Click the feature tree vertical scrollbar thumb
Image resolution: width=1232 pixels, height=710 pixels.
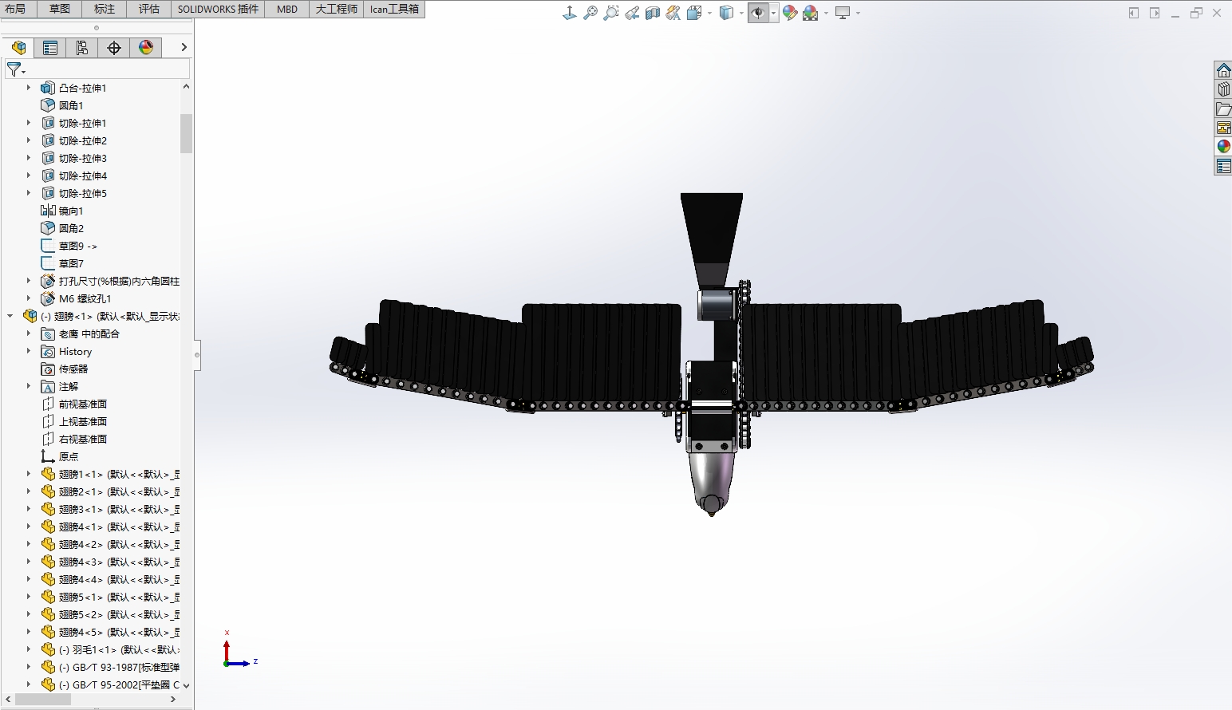pyautogui.click(x=186, y=133)
